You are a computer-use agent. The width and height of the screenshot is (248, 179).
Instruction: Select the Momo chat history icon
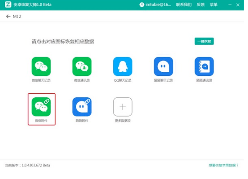point(163,67)
